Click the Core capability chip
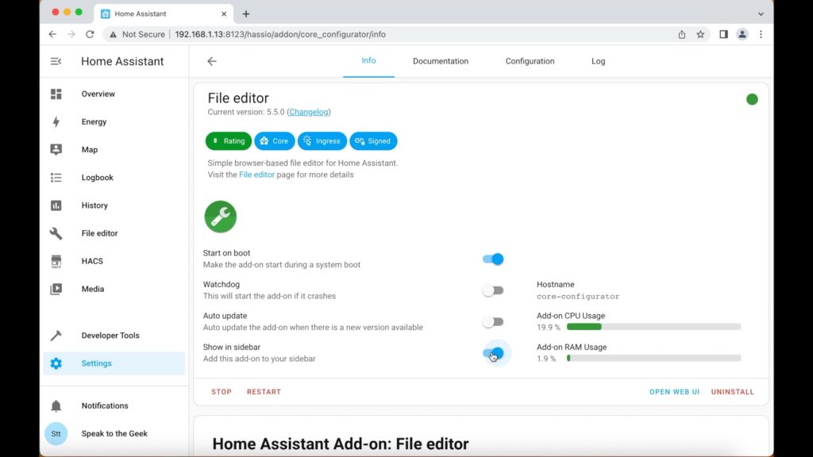The height and width of the screenshot is (457, 813). click(x=274, y=141)
